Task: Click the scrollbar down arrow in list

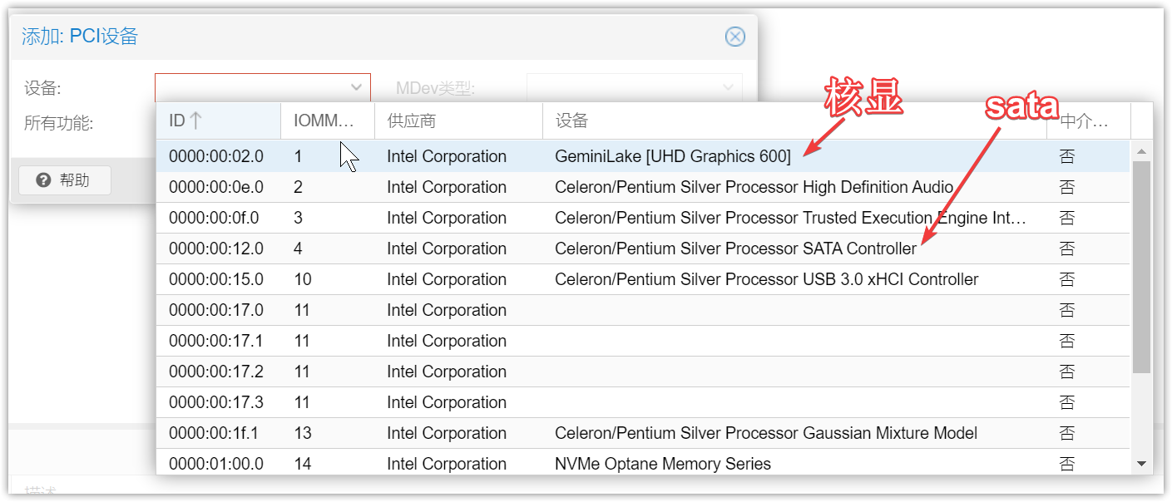Action: (x=1141, y=464)
